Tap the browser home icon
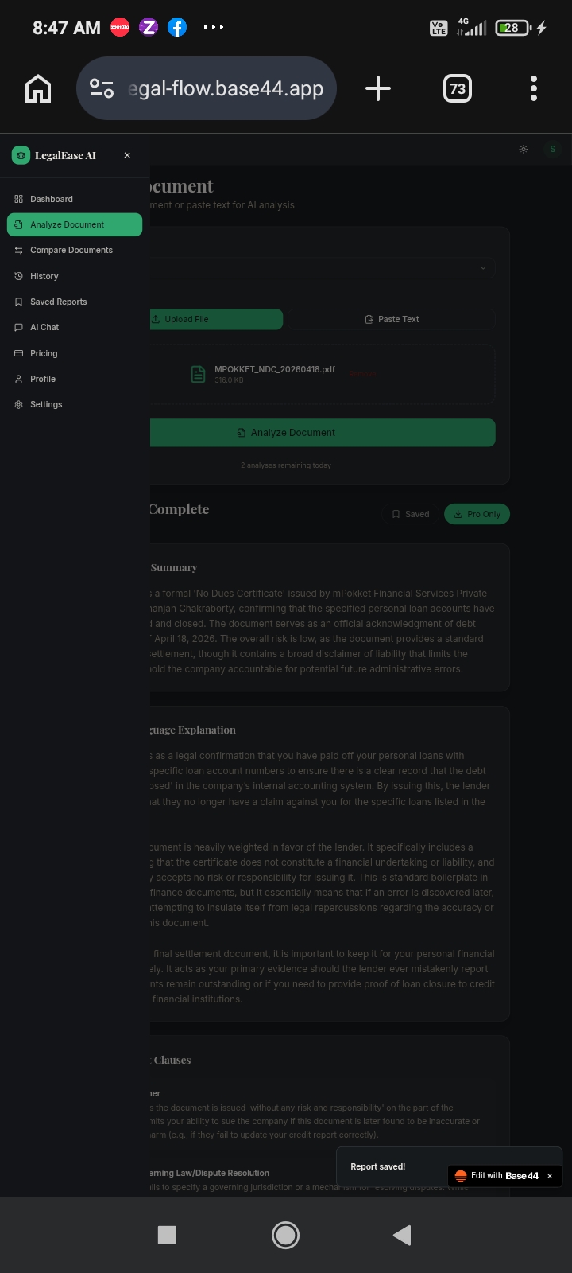572x1273 pixels. 38,88
